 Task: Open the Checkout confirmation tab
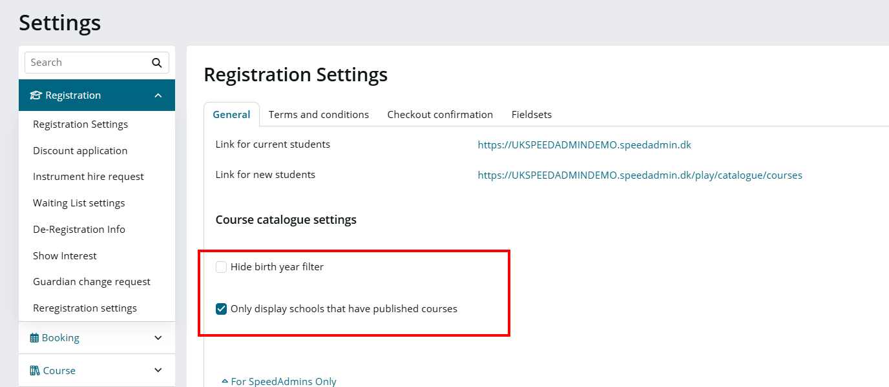coord(440,115)
